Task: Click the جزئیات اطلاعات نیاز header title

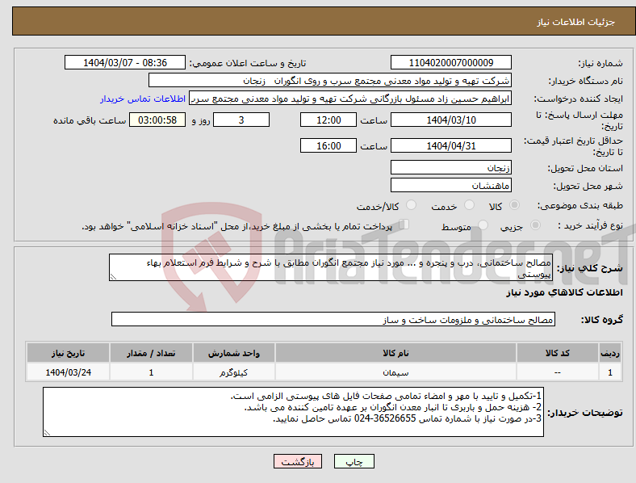Action: 575,22
